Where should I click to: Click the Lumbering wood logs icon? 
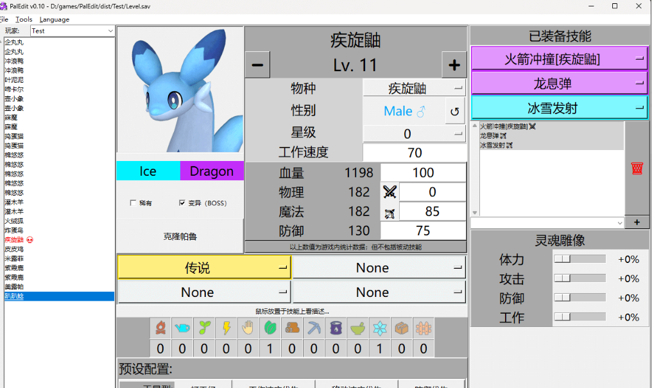(x=292, y=328)
